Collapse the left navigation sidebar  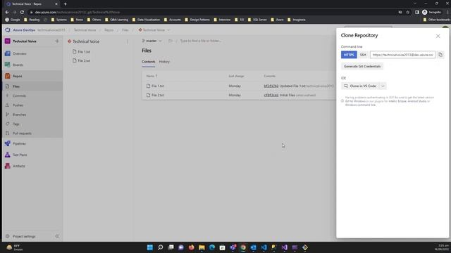pyautogui.click(x=57, y=236)
